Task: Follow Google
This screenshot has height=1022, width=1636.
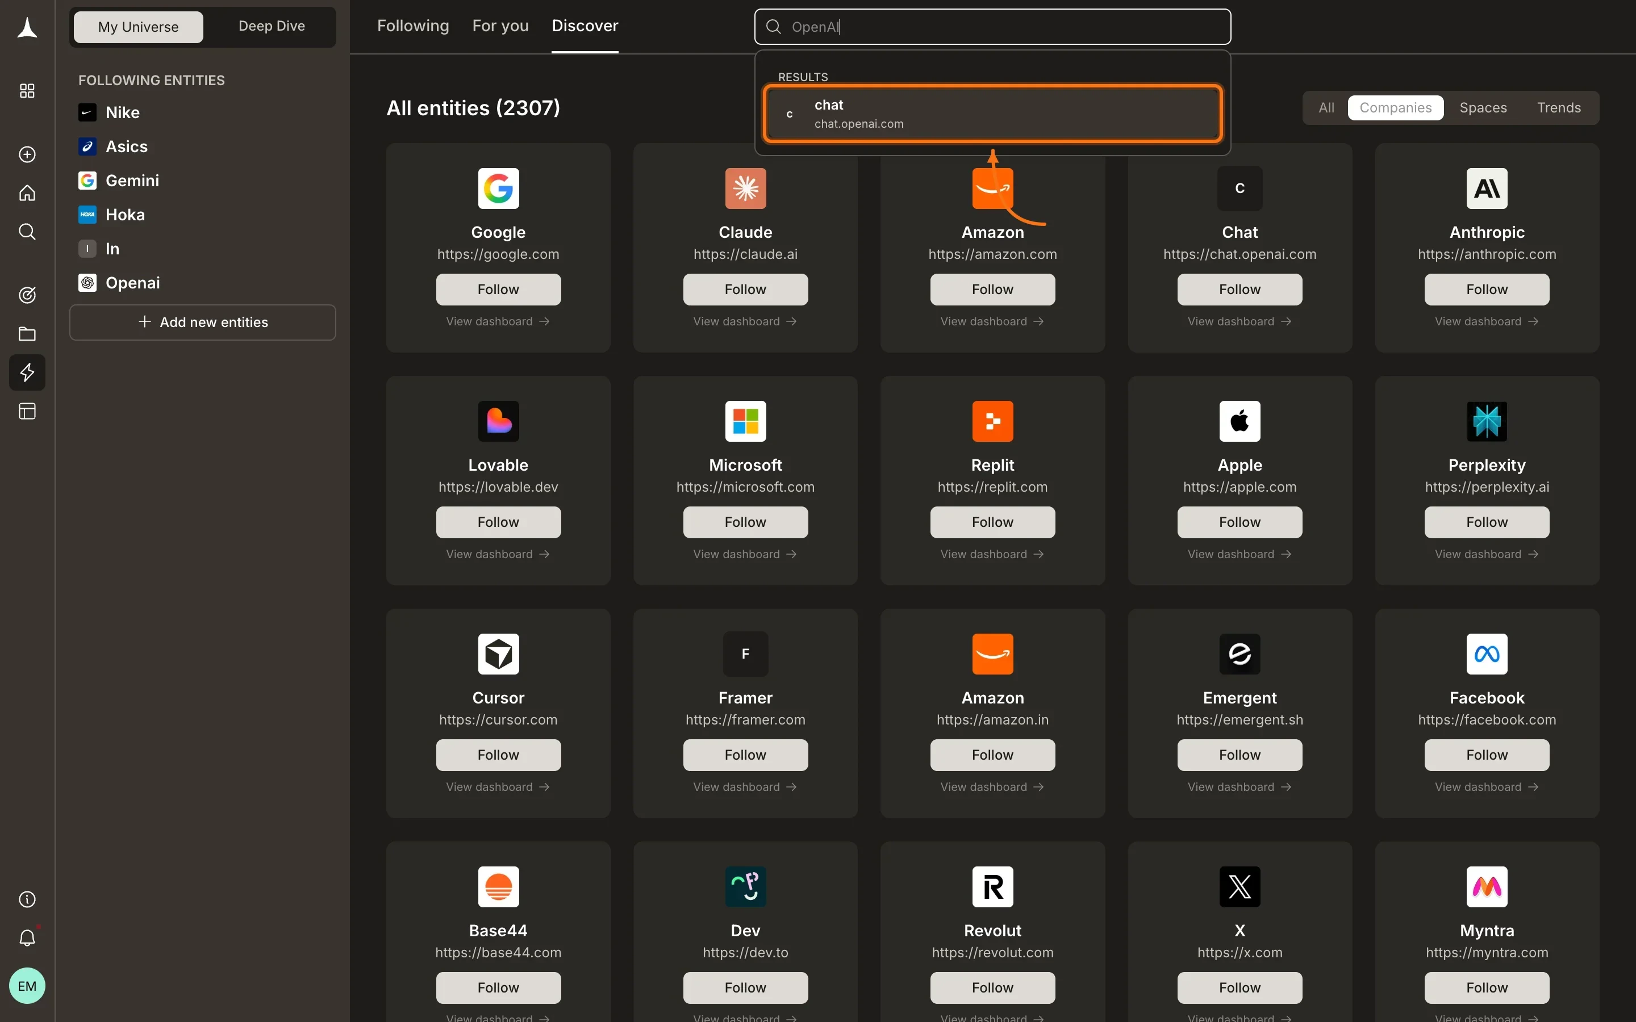Action: click(498, 290)
